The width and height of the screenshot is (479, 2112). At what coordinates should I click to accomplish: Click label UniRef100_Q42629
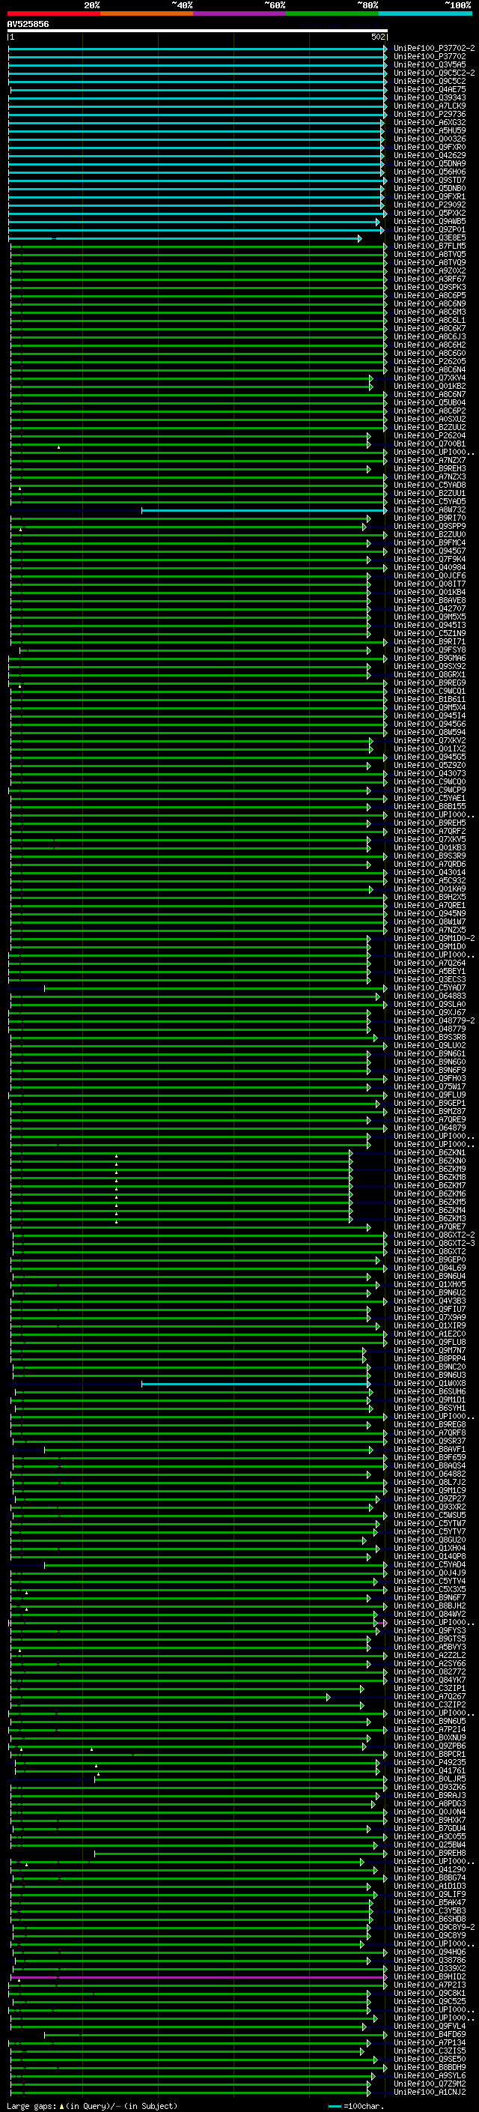click(430, 155)
